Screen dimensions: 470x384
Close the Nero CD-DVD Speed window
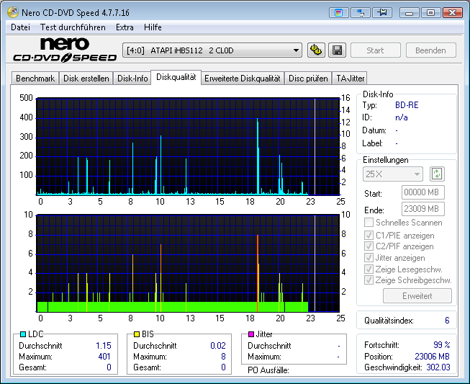point(453,13)
